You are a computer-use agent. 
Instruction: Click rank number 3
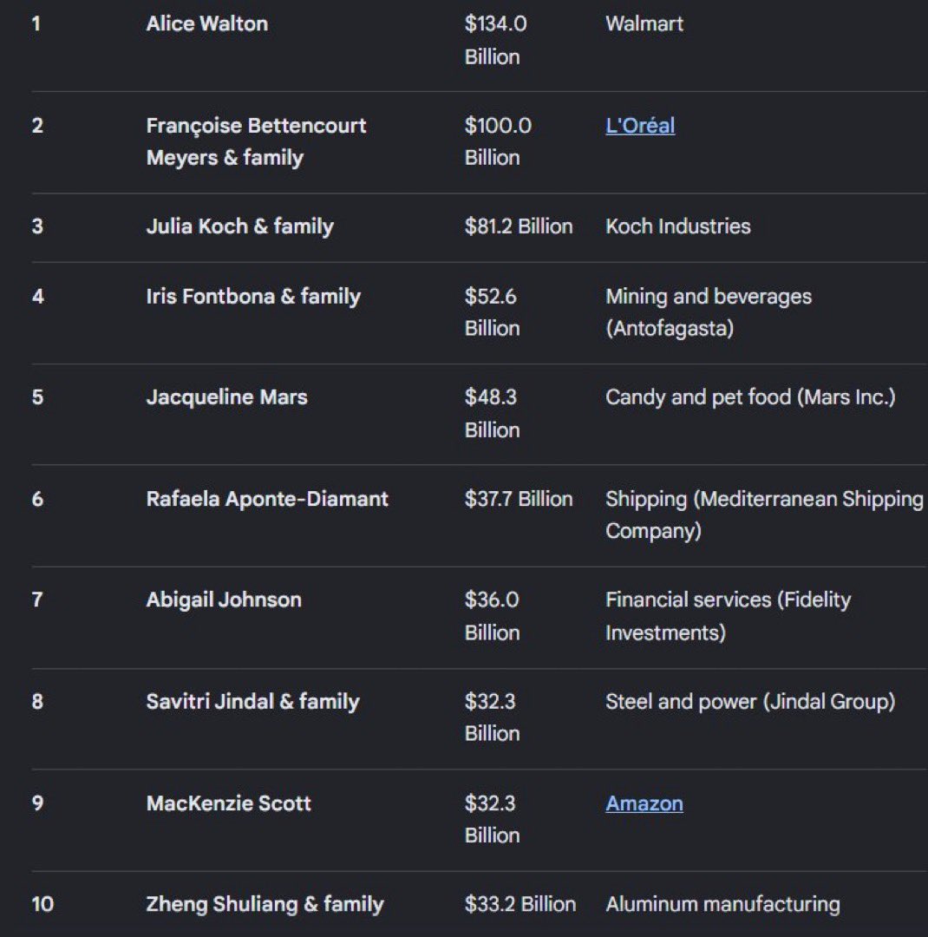pyautogui.click(x=37, y=226)
